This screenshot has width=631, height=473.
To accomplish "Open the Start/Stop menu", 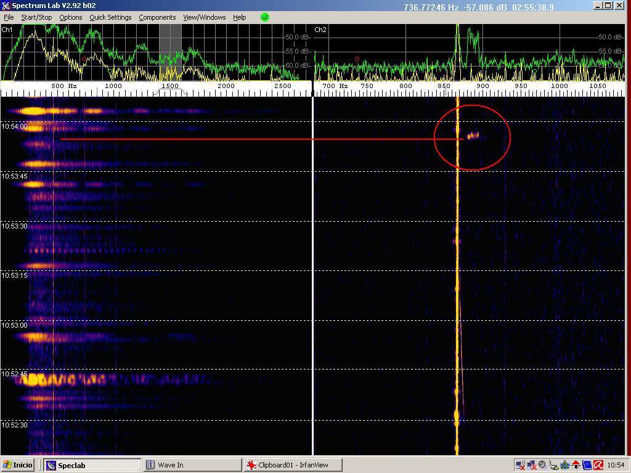I will pos(36,17).
